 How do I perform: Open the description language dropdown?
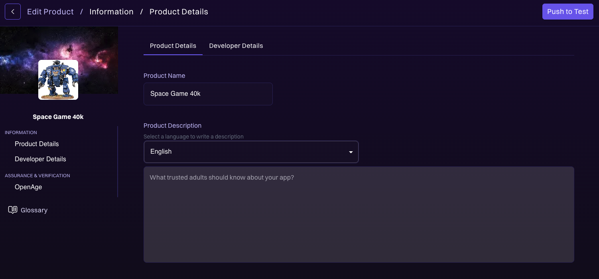251,152
